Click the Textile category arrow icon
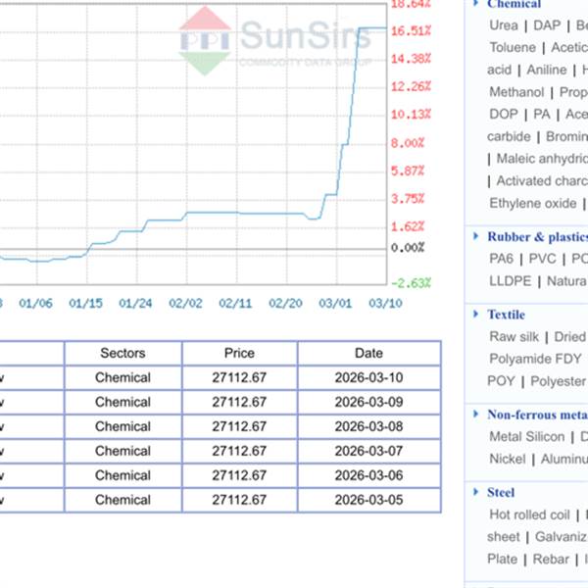Viewport: 588px width, 588px height. click(x=476, y=314)
